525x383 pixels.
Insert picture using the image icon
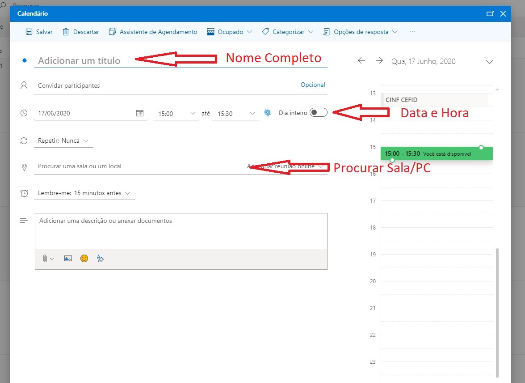tap(68, 259)
